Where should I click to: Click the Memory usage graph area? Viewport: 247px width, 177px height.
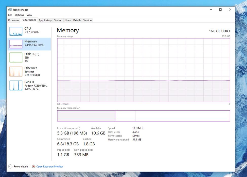click(144, 70)
